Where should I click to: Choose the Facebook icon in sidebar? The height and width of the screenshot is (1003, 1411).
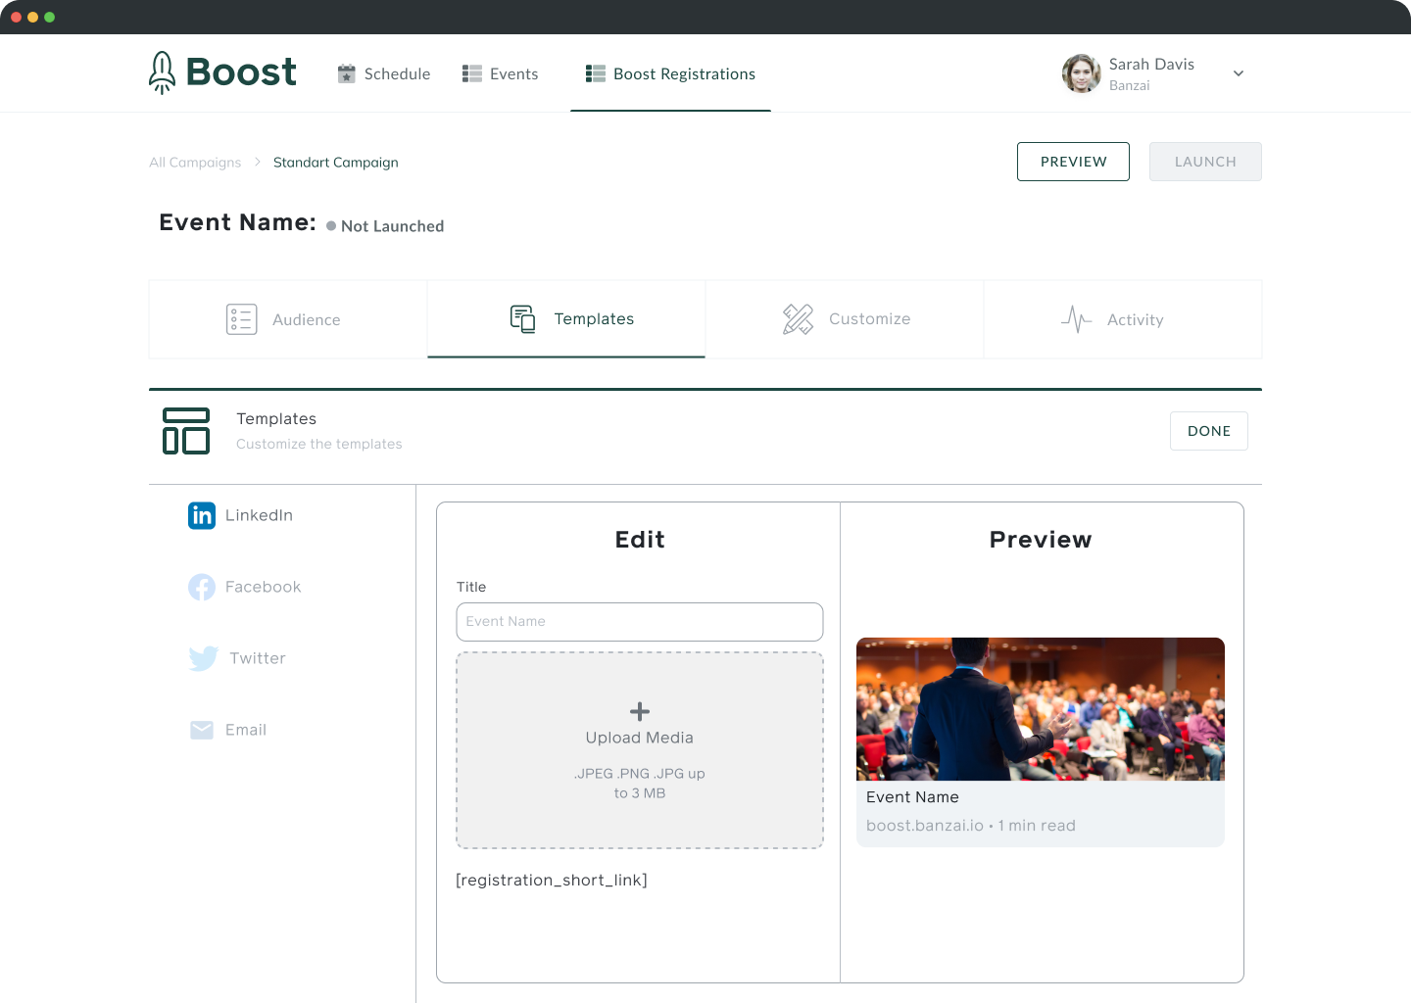202,587
